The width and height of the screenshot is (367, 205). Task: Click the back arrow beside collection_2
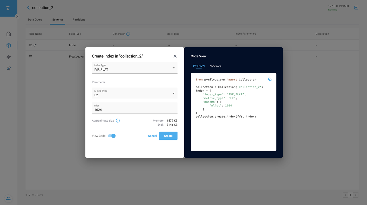click(28, 8)
